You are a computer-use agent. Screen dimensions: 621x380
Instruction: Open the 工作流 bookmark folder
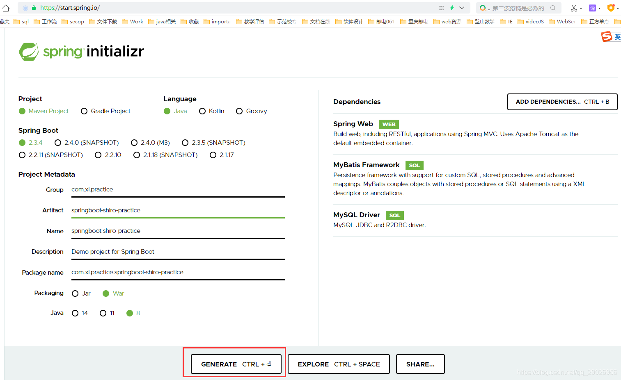tap(45, 22)
